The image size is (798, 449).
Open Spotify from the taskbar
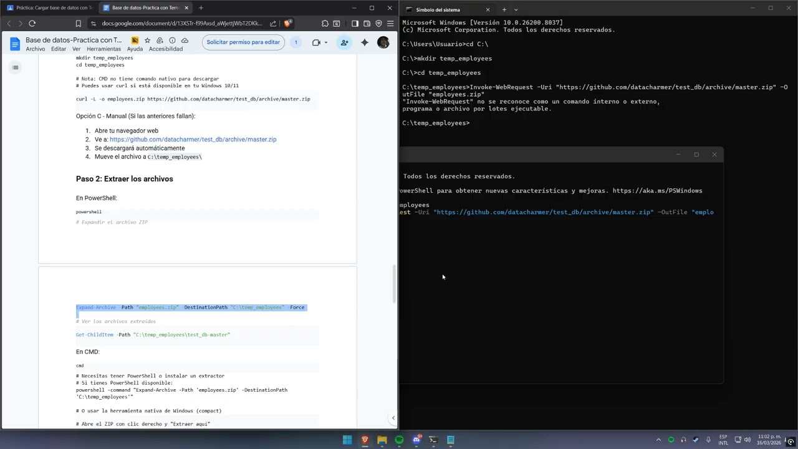399,440
